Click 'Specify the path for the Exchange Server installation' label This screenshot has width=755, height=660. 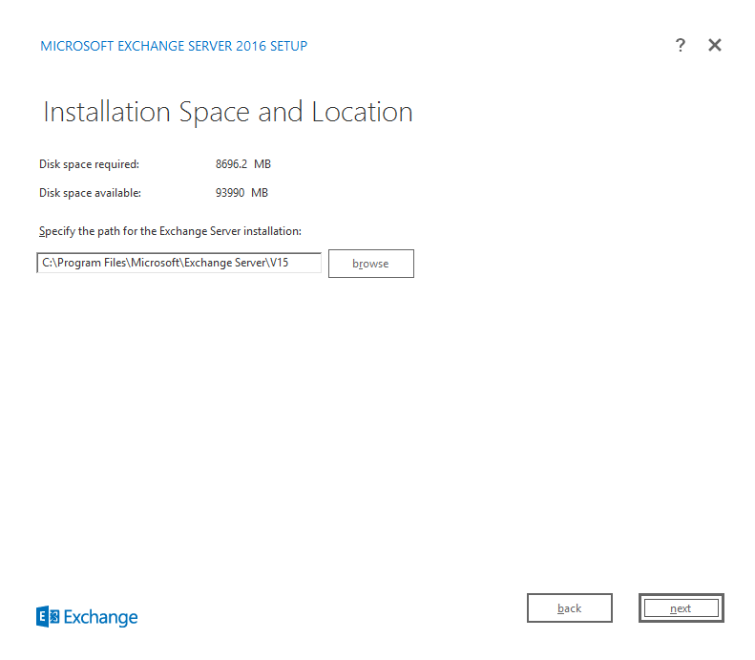pos(170,231)
